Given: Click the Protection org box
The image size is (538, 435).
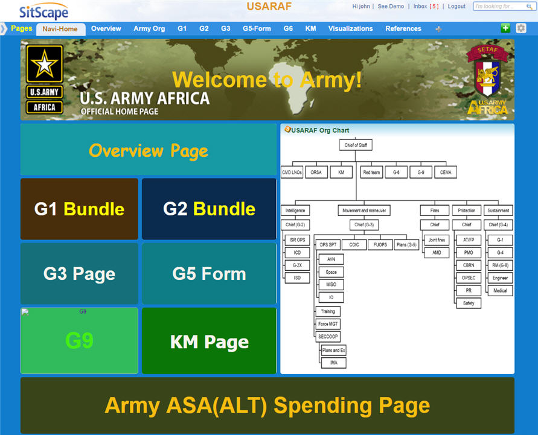Looking at the screenshot, I should (466, 211).
